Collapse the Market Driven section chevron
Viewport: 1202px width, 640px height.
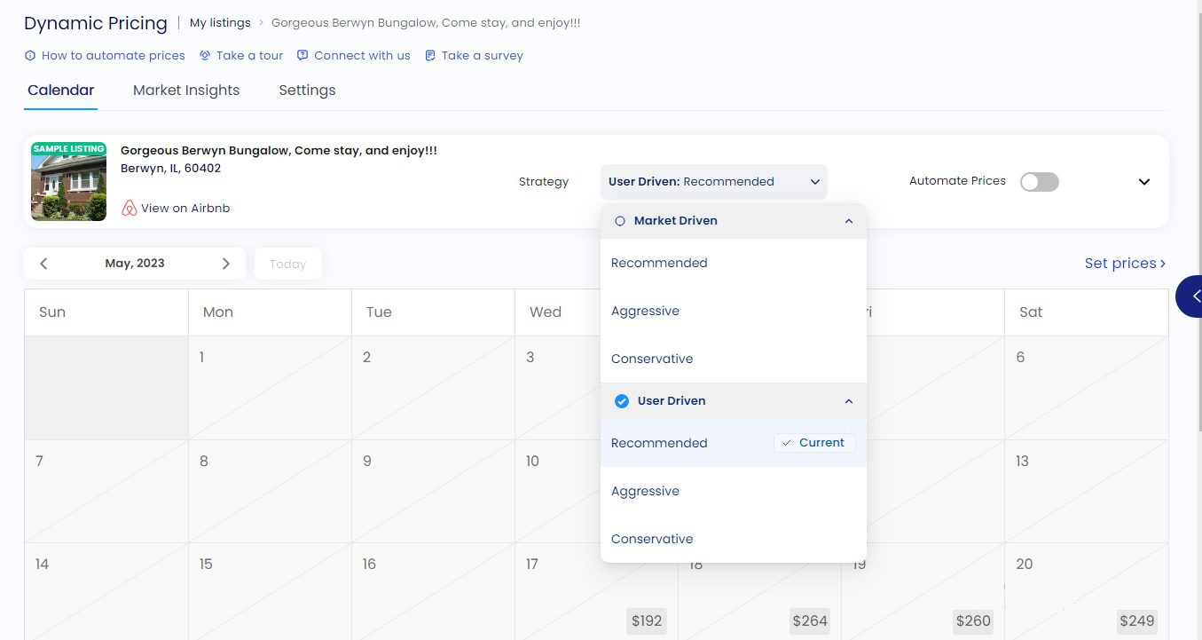pos(848,221)
